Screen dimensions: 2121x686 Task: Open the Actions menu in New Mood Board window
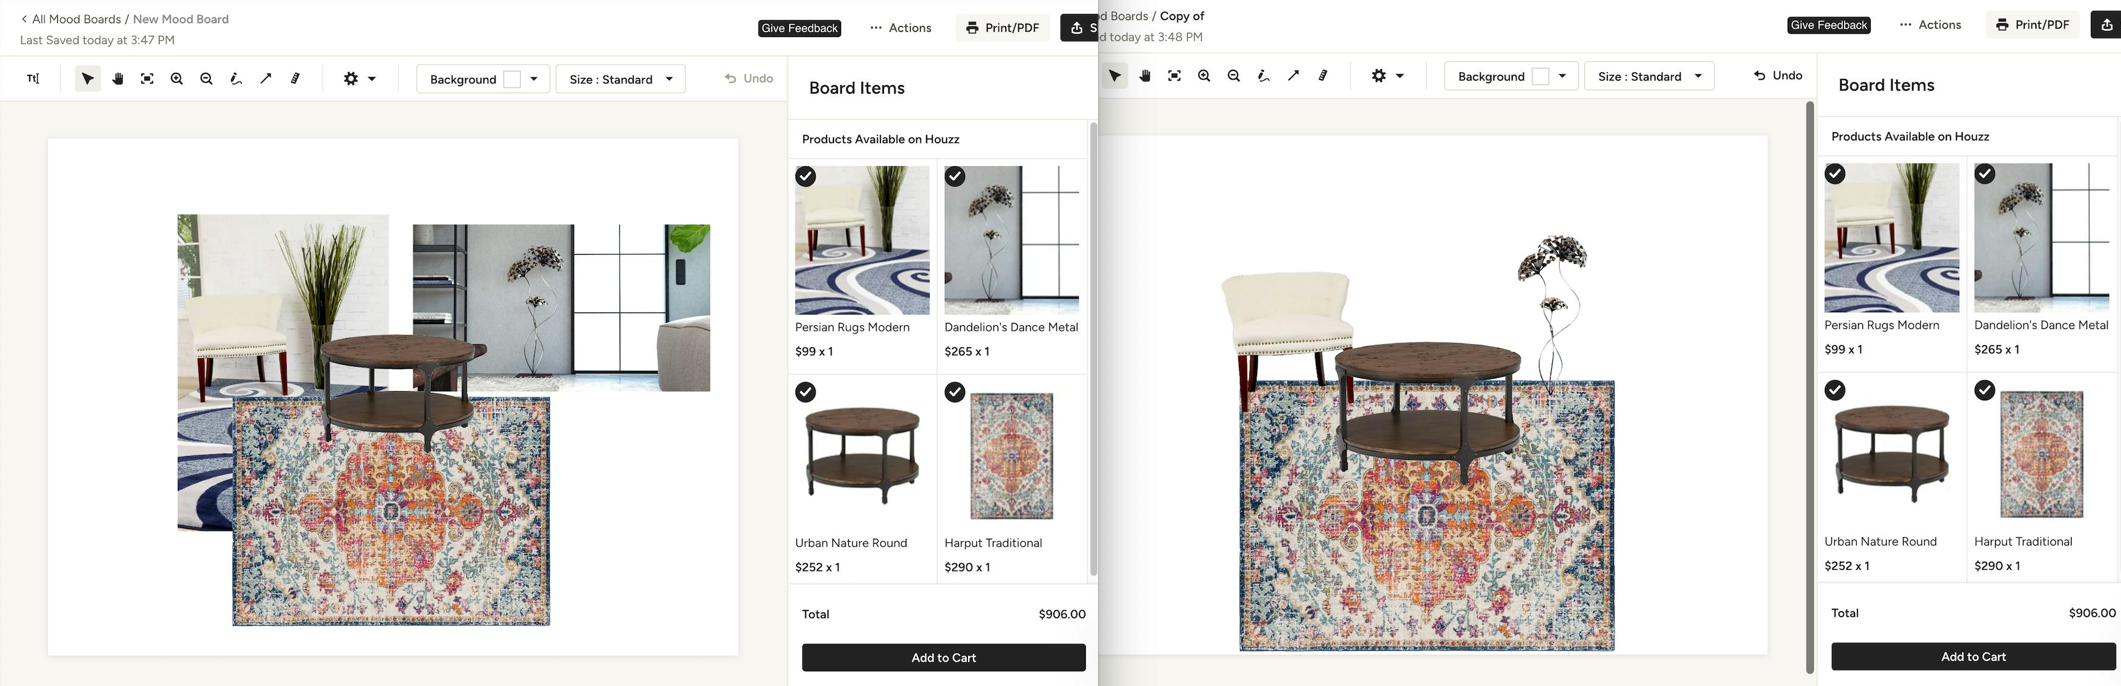(x=901, y=28)
